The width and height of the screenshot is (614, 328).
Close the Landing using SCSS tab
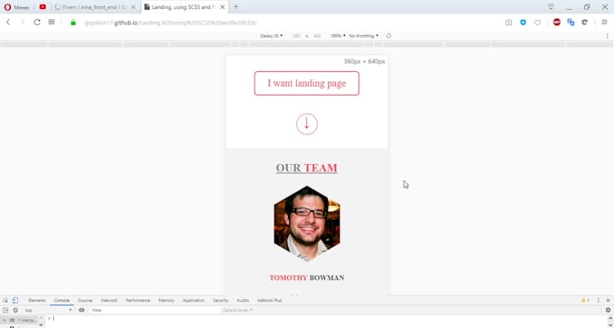pos(222,7)
